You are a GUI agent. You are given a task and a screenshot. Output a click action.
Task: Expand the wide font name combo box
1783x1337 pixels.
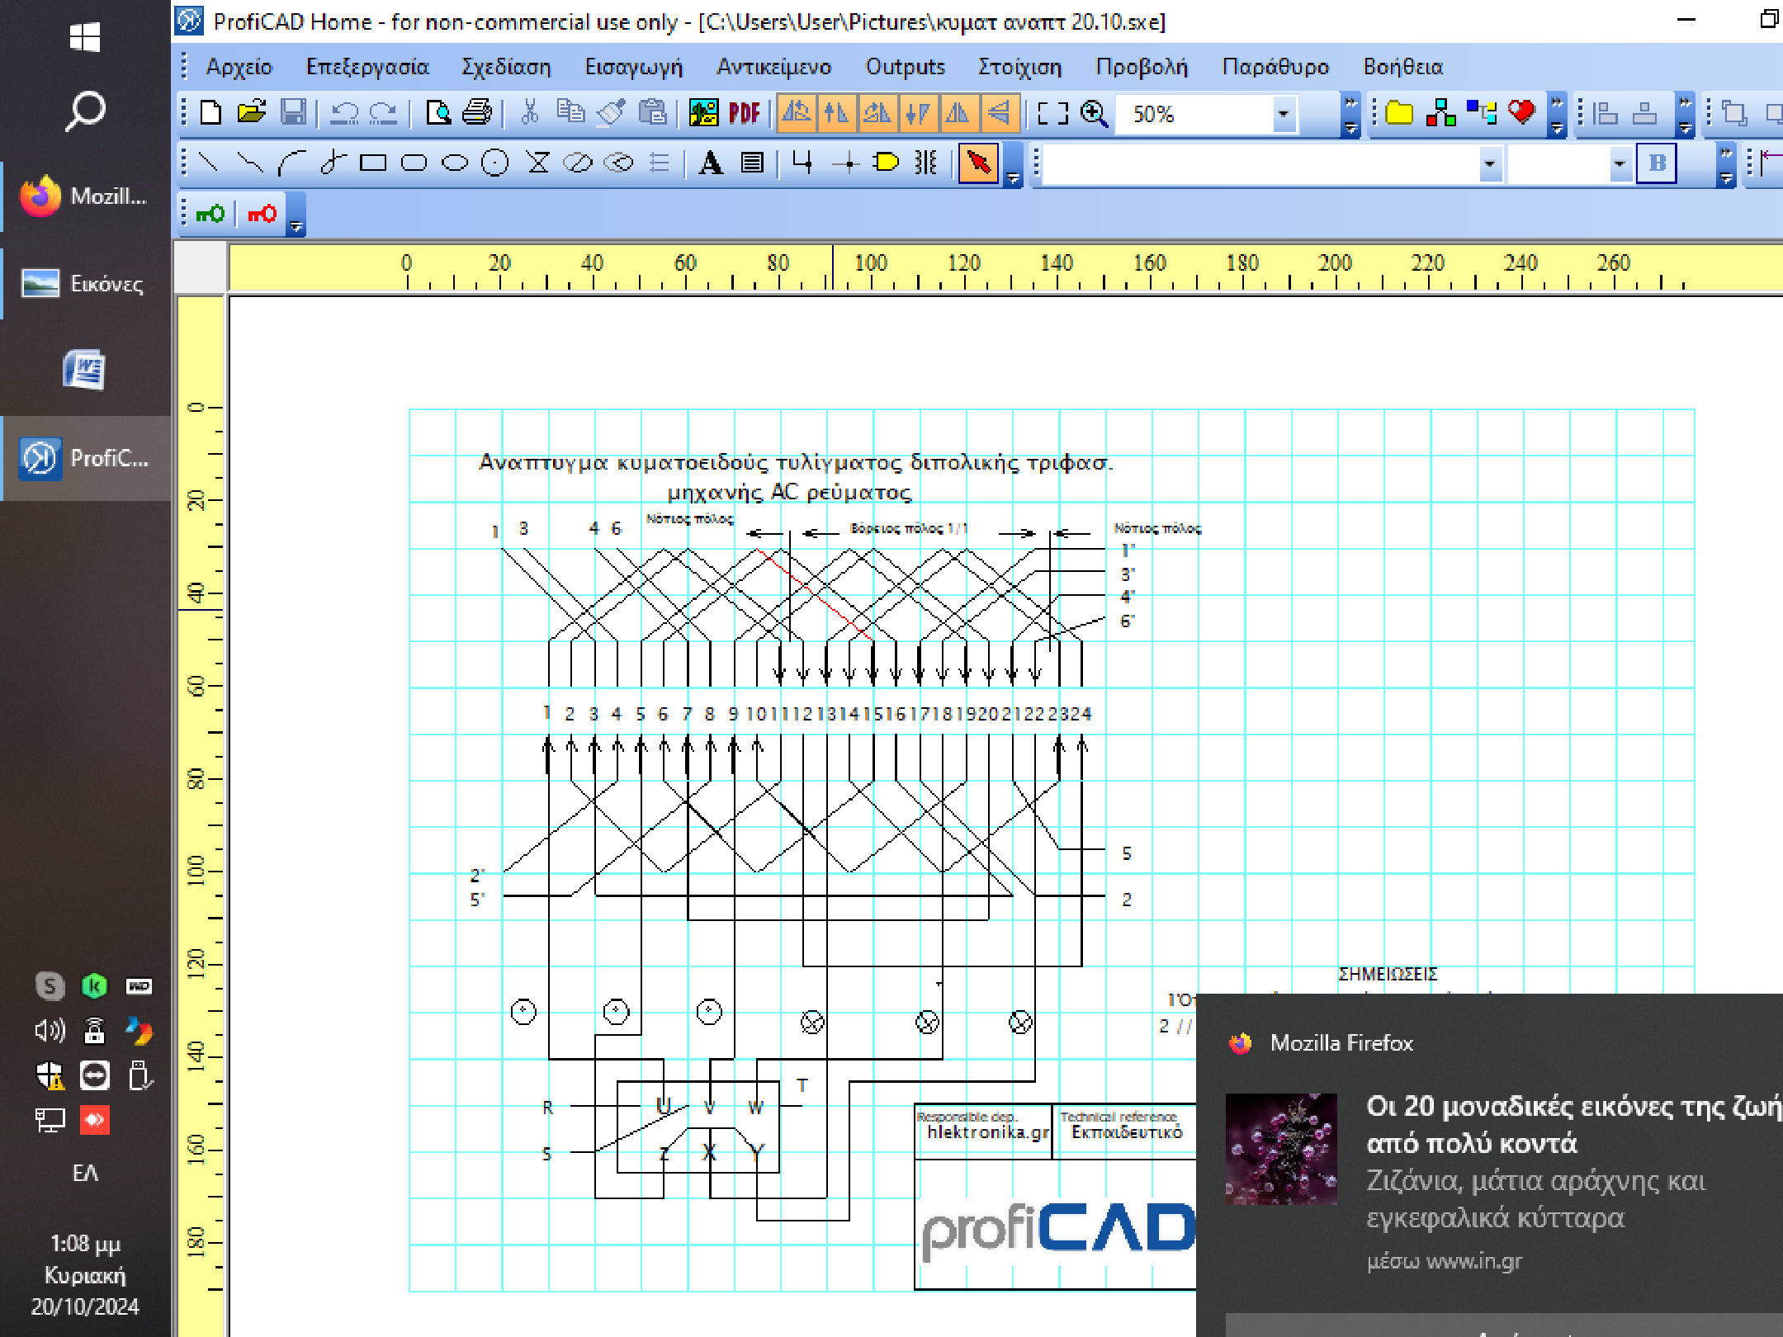click(1489, 163)
